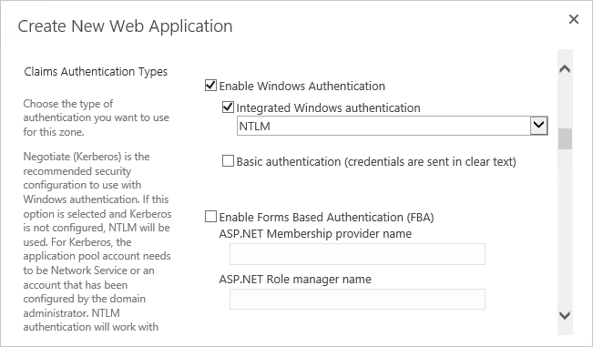Click the Claims Authentication Types heading
Screen dimensions: 593x347
(x=96, y=72)
